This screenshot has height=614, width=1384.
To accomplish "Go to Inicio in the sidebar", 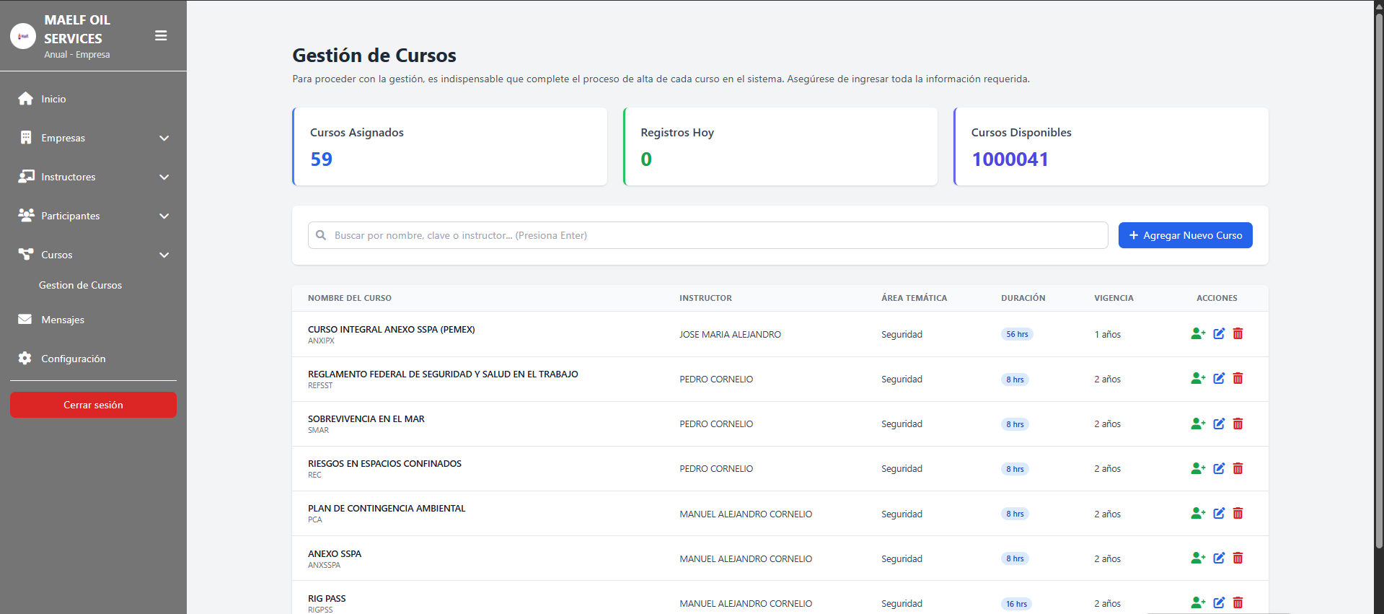I will click(x=53, y=99).
